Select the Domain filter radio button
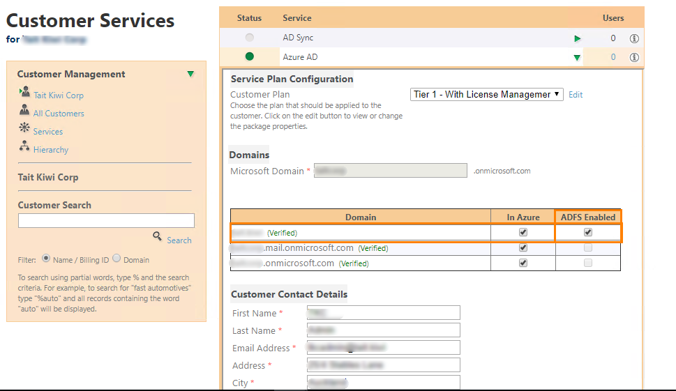 117,258
